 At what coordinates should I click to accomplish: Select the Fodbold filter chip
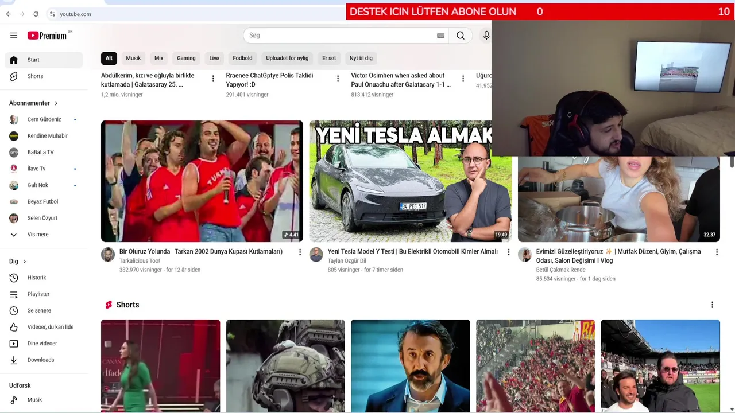tap(242, 58)
